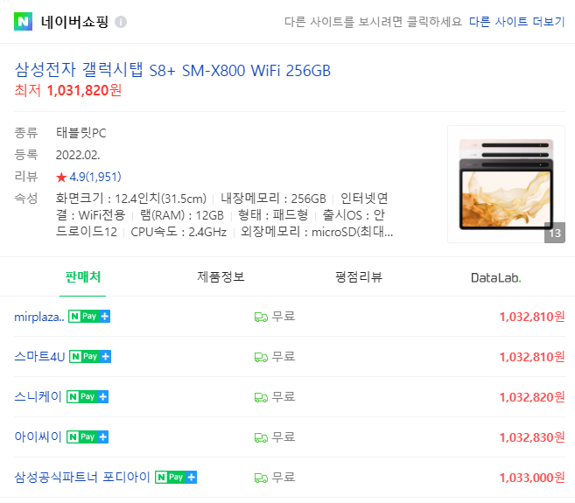Click the NPay badge next to mirplaza
The image size is (575, 503).
coord(89,317)
